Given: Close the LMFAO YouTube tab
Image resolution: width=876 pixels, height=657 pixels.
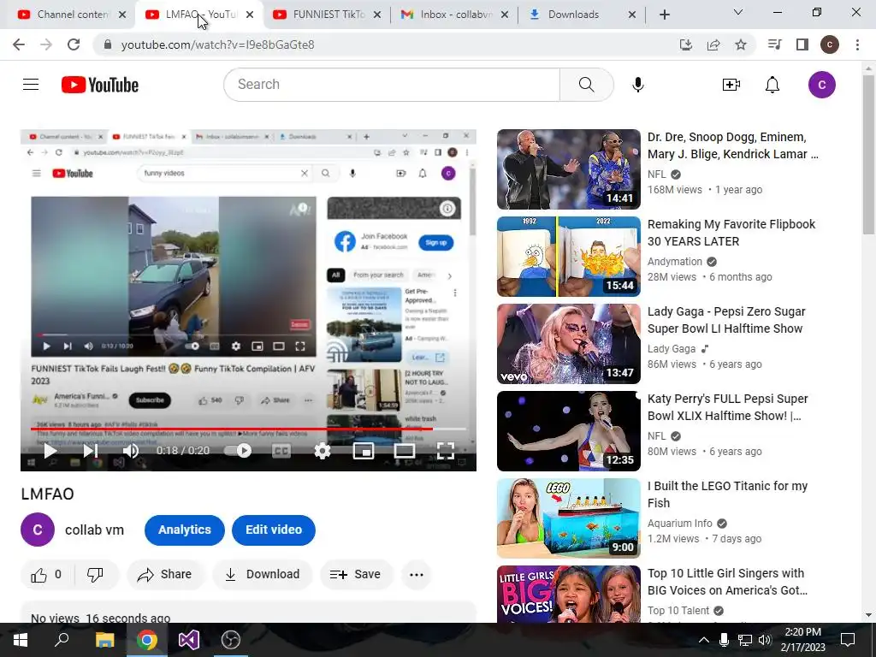Looking at the screenshot, I should [250, 15].
